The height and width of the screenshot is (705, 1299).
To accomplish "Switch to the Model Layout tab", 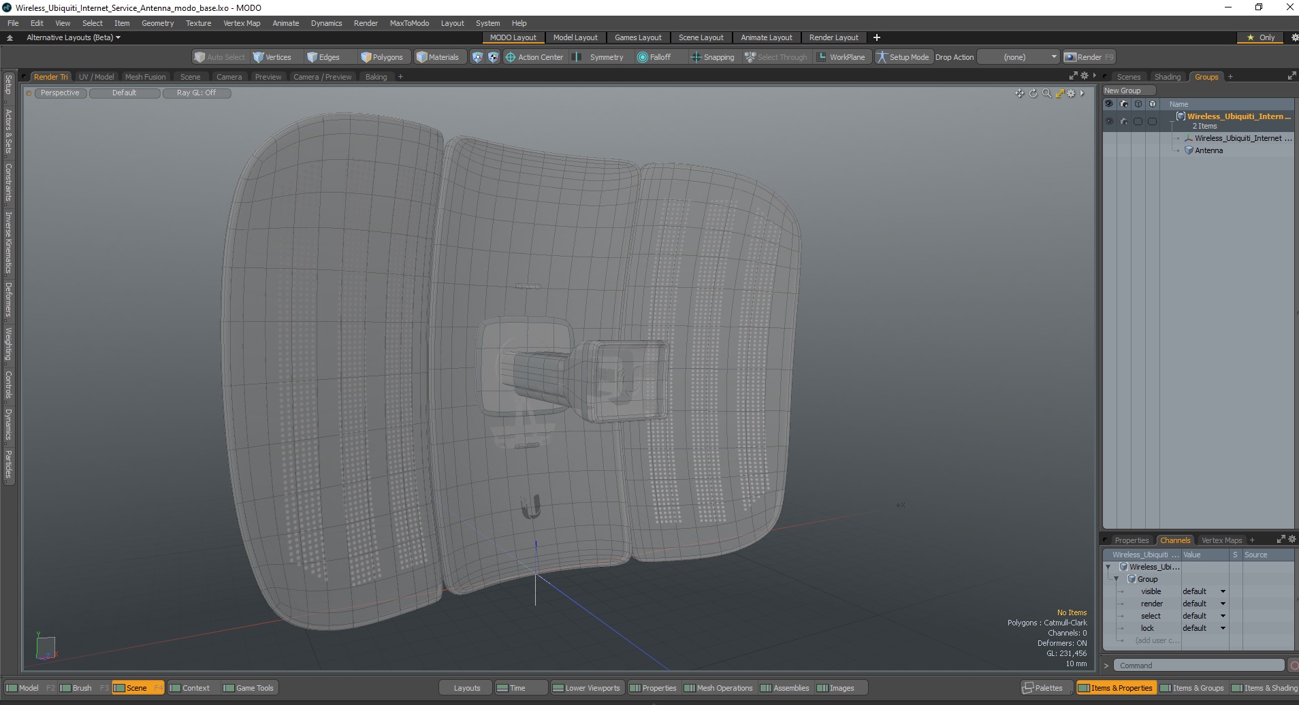I will [x=575, y=37].
